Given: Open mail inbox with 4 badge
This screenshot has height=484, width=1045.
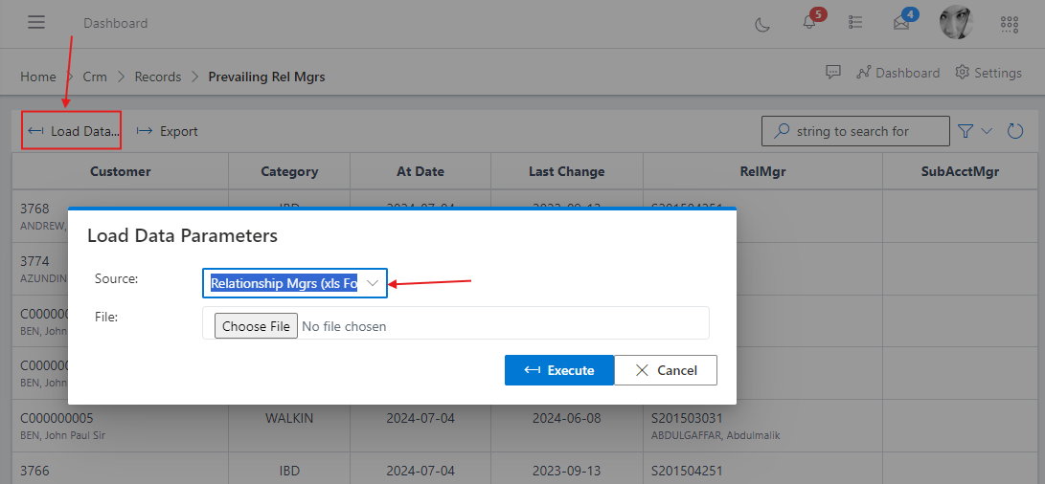Looking at the screenshot, I should [x=901, y=23].
